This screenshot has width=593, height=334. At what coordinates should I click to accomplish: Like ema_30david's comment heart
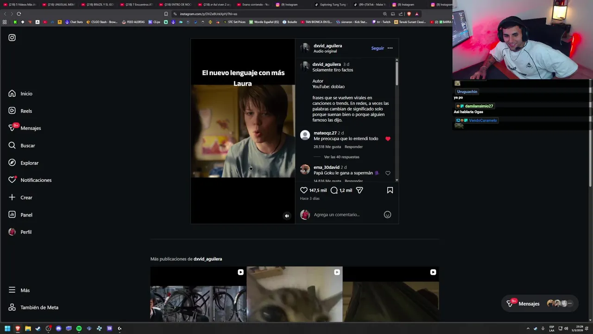(x=388, y=173)
